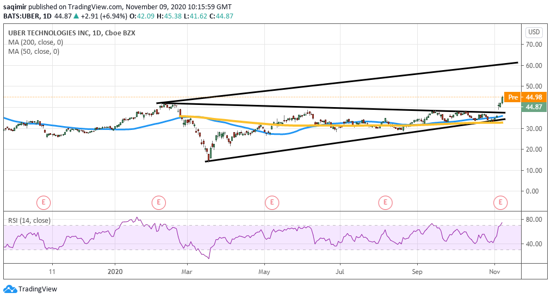Click the Jul date axis label
551x299 pixels.
coord(340,272)
